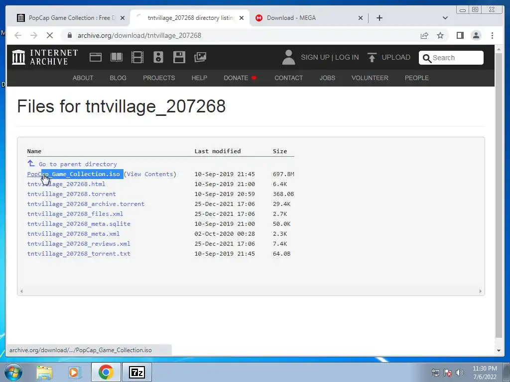Open the Video film strip icon
The height and width of the screenshot is (382, 510).
pos(137,58)
